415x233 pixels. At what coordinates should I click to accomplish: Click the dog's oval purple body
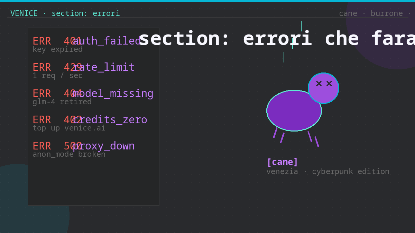[294, 110]
